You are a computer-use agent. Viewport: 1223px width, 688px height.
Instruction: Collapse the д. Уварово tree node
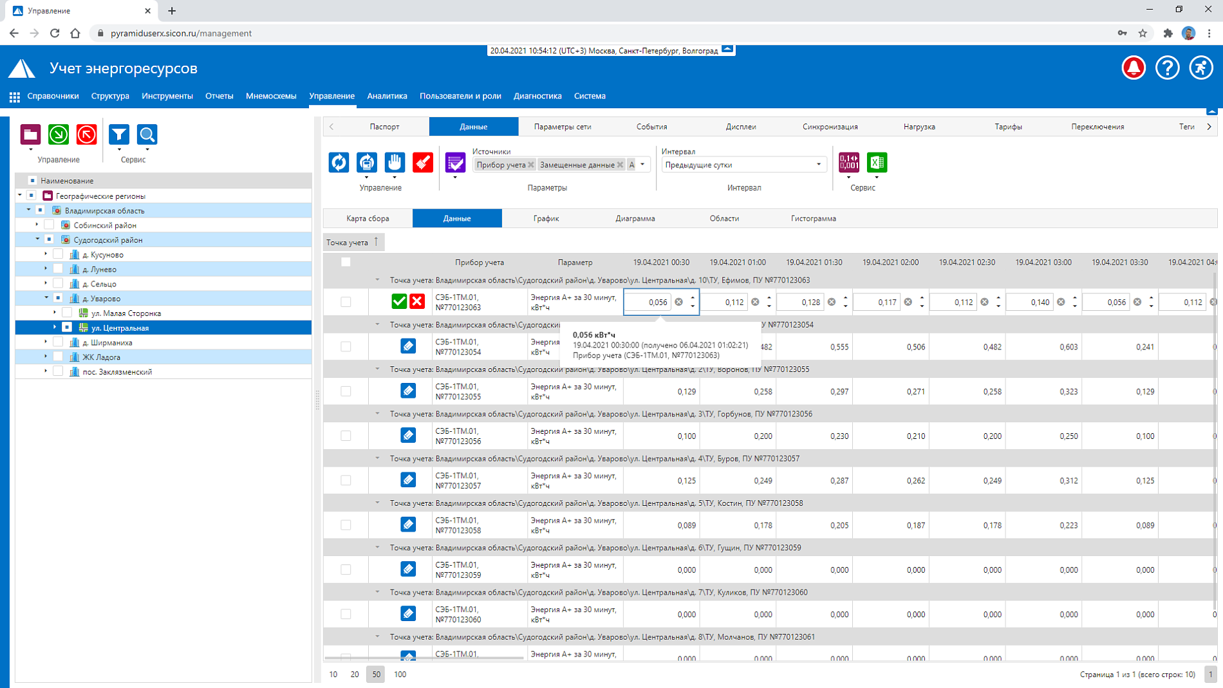tap(46, 298)
